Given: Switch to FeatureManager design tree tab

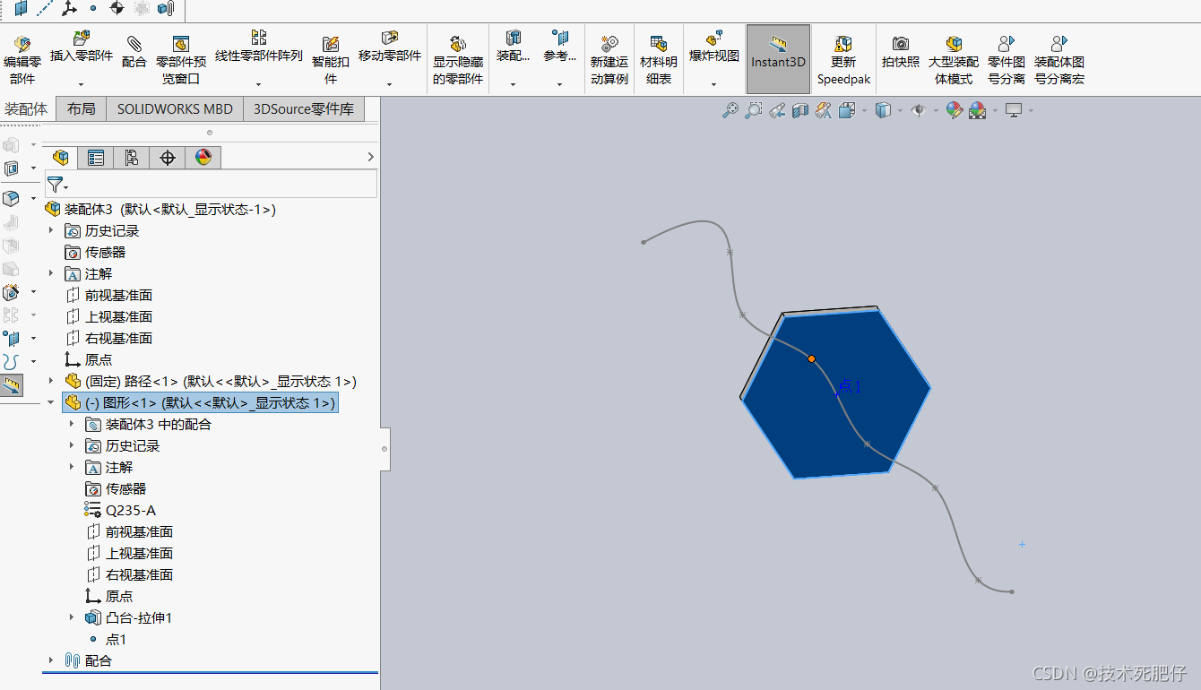Looking at the screenshot, I should [x=61, y=158].
